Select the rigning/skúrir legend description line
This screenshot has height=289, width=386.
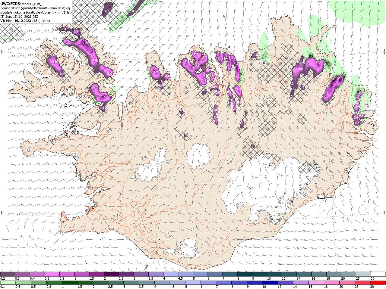pyautogui.click(x=36, y=8)
